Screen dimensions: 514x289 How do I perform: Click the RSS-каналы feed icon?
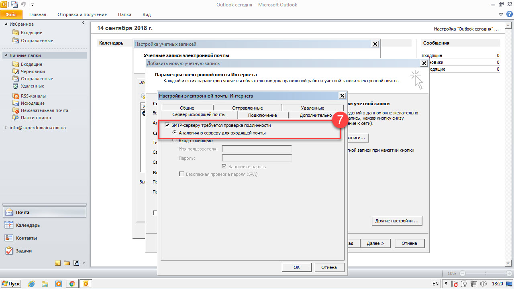(x=16, y=96)
